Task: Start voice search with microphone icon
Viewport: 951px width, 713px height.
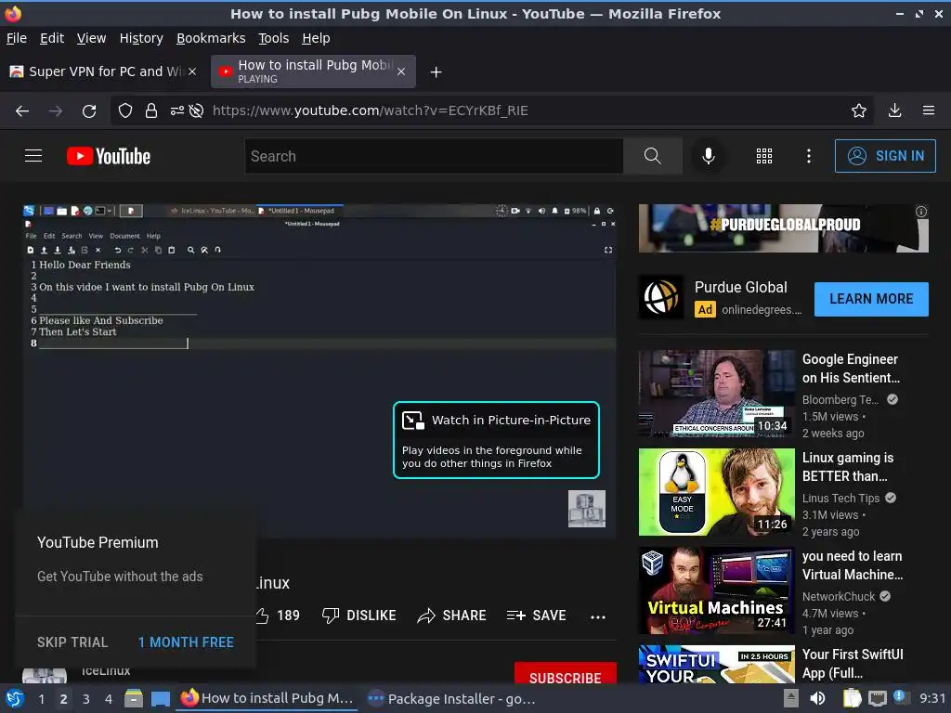Action: coord(708,156)
